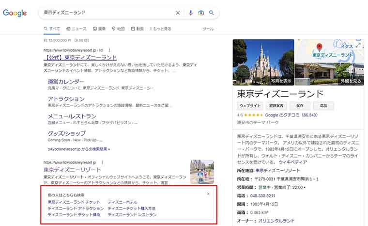Switch to the 地図 tab
368x226 pixels.
click(x=118, y=29)
